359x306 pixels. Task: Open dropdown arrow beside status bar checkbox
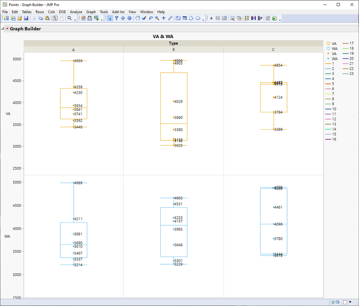[350, 302]
